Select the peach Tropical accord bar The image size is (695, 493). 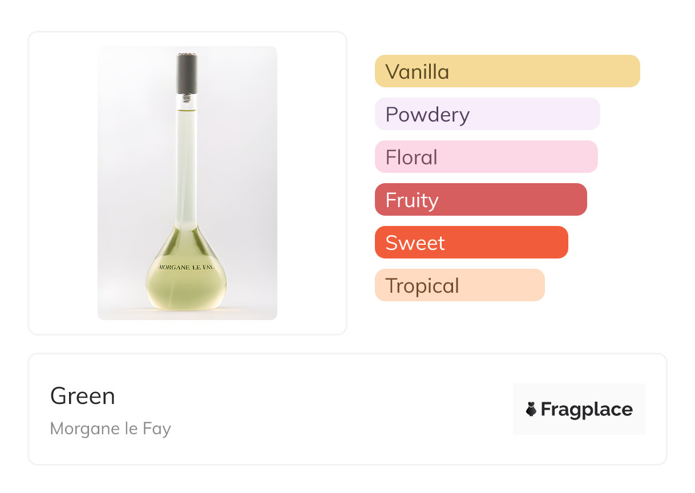(459, 285)
